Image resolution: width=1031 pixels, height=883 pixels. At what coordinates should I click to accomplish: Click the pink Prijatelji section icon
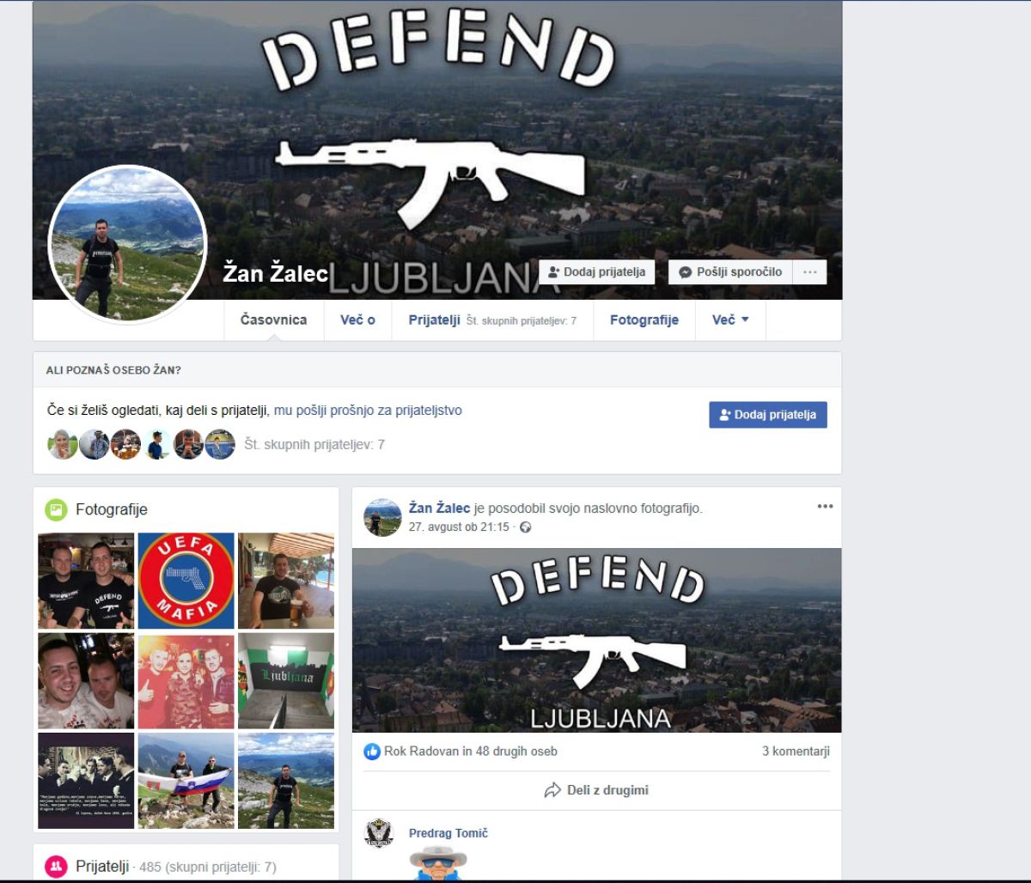point(56,867)
